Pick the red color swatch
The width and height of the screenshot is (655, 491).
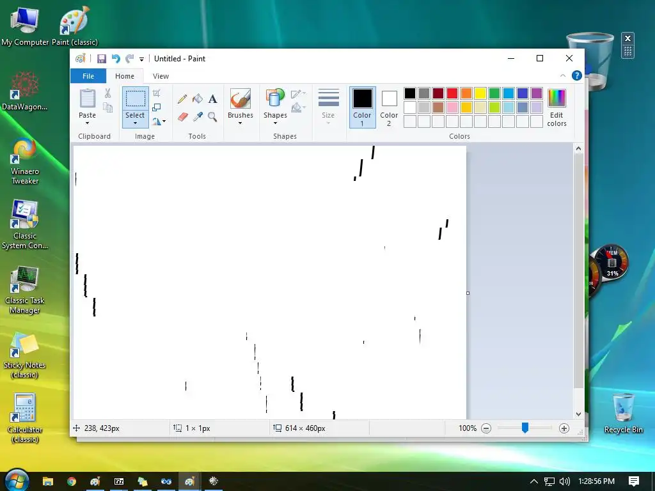(452, 93)
